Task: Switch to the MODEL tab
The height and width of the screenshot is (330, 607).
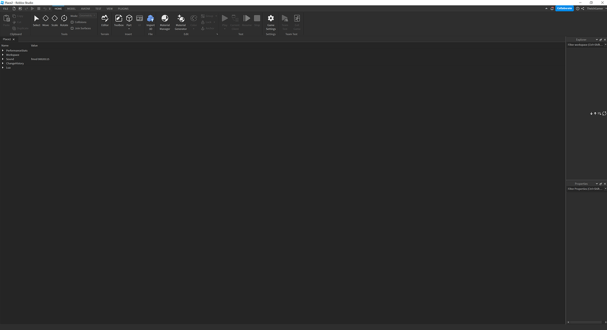Action: click(x=71, y=9)
